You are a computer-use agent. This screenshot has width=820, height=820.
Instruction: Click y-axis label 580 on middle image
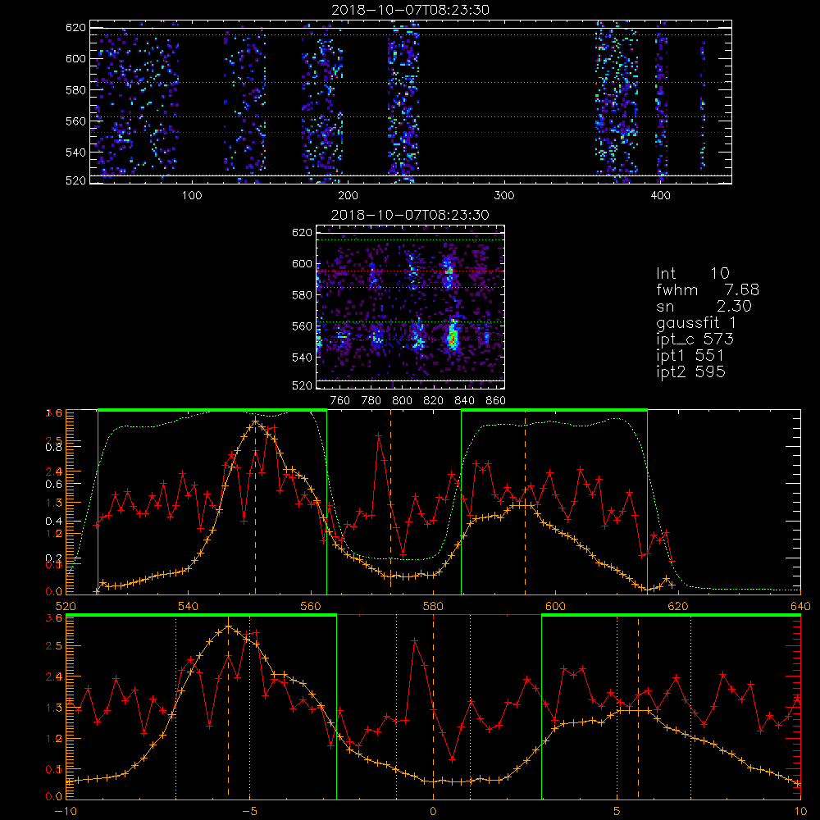tap(303, 295)
